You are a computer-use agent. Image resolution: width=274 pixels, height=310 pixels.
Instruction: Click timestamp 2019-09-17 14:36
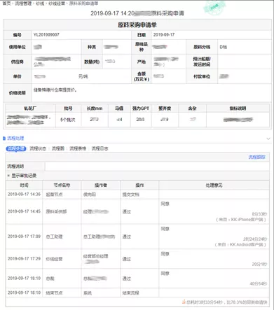point(24,194)
